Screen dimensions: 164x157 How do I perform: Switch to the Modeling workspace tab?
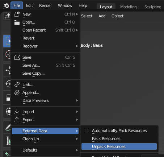click(129, 7)
